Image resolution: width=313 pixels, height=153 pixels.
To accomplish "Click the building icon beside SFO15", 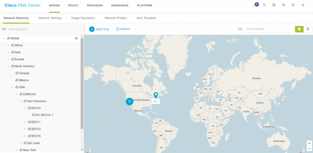I will point(29,136).
